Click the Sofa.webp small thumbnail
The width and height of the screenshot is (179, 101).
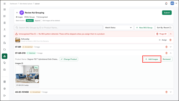click(18, 40)
